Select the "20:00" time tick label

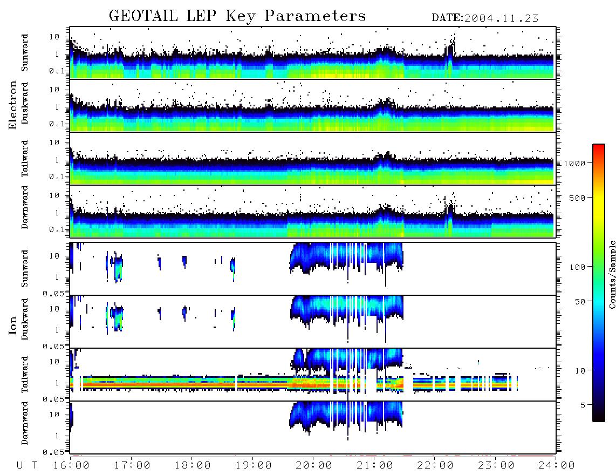[314, 466]
